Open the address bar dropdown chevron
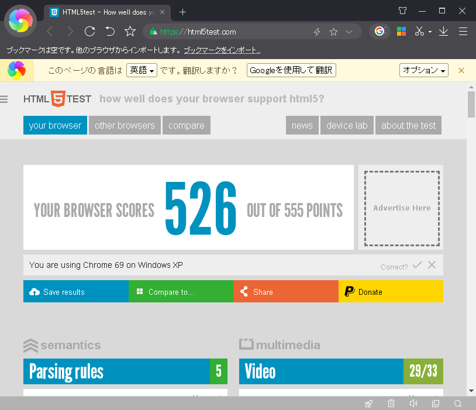 (347, 31)
